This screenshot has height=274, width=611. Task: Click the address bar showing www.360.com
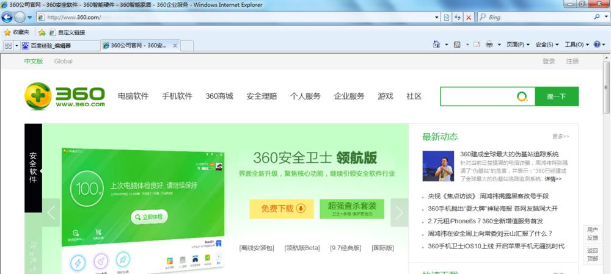[x=235, y=17]
